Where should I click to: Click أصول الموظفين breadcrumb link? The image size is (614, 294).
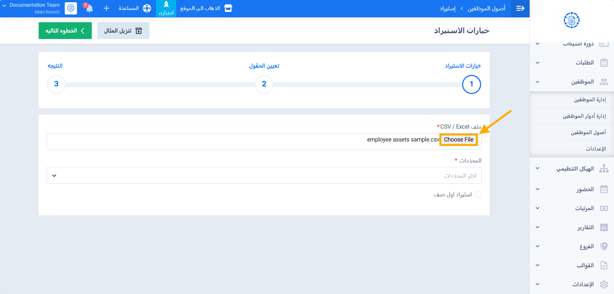coord(486,8)
